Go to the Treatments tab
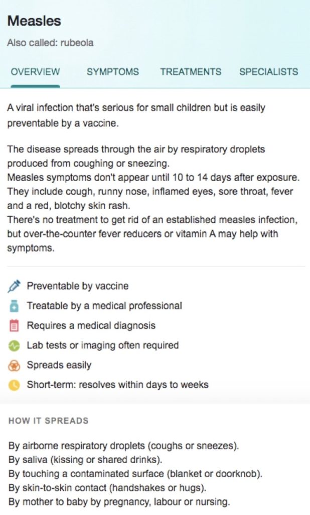 [191, 72]
